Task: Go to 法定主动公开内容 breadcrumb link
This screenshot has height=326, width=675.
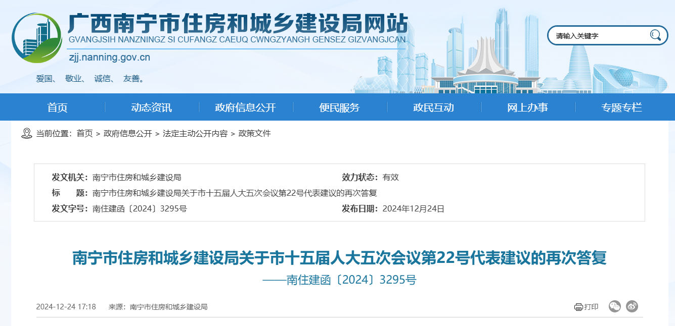Action: 195,134
